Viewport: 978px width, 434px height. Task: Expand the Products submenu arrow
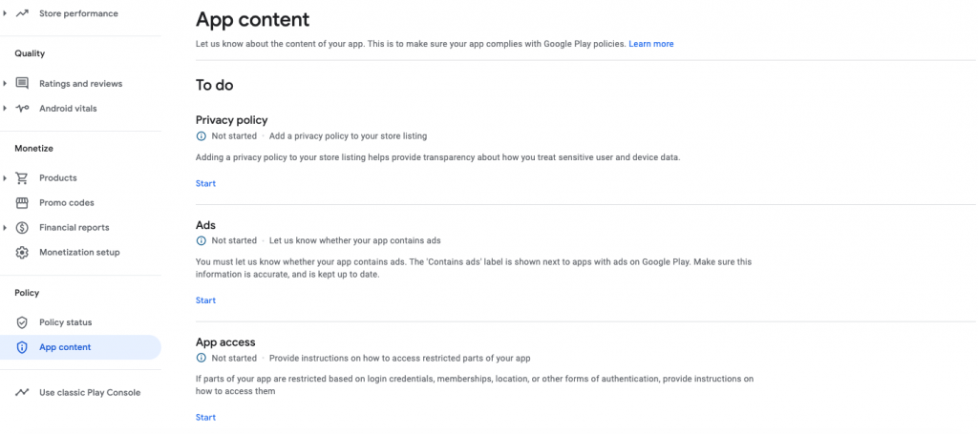coord(6,178)
